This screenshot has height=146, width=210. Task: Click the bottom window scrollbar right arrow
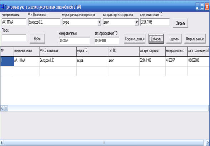[208, 142]
